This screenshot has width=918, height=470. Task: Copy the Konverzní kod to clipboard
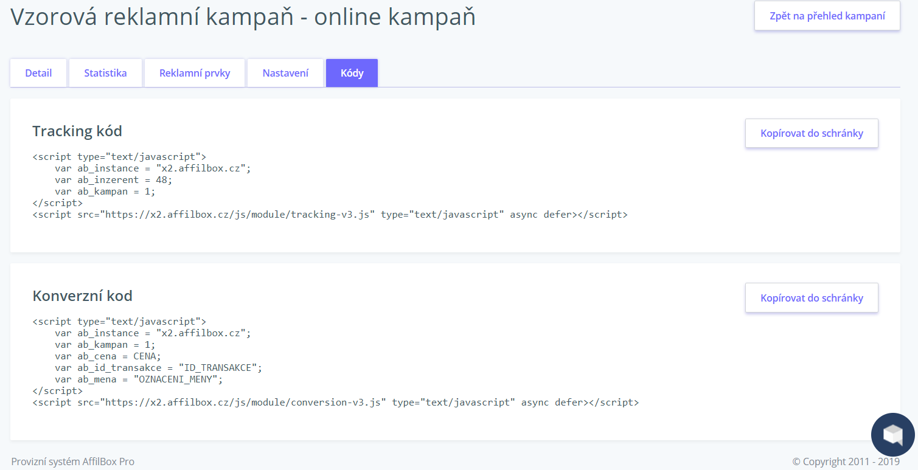(812, 298)
